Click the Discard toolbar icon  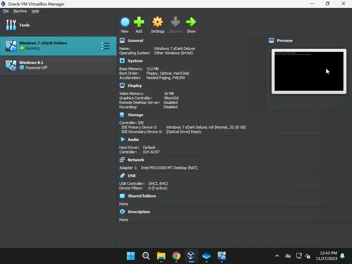[x=175, y=22]
